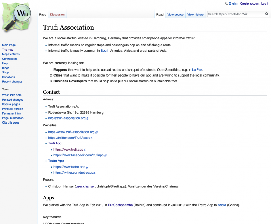The image size is (271, 224).
Task: Open the Help sidebar link
Action: coord(5,63)
